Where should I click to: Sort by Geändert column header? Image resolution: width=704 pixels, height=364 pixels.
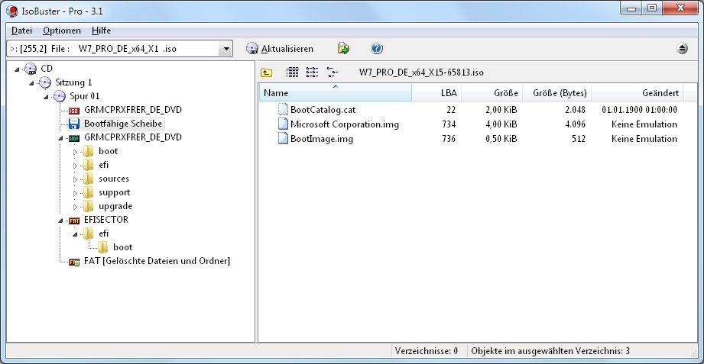[x=637, y=93]
